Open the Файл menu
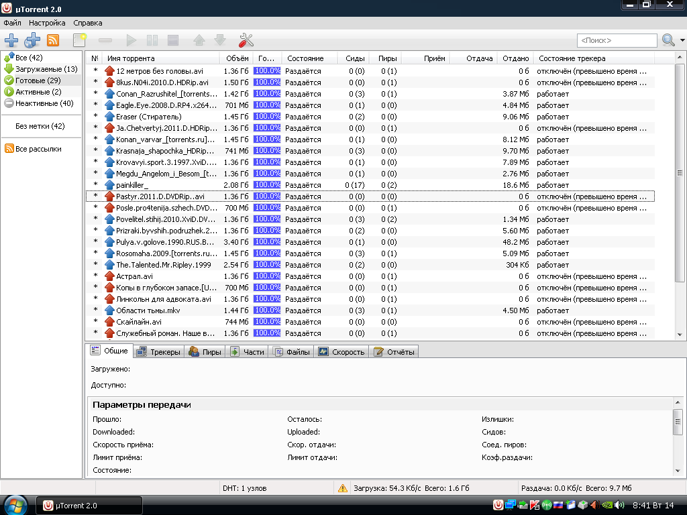This screenshot has width=687, height=515. pyautogui.click(x=13, y=23)
